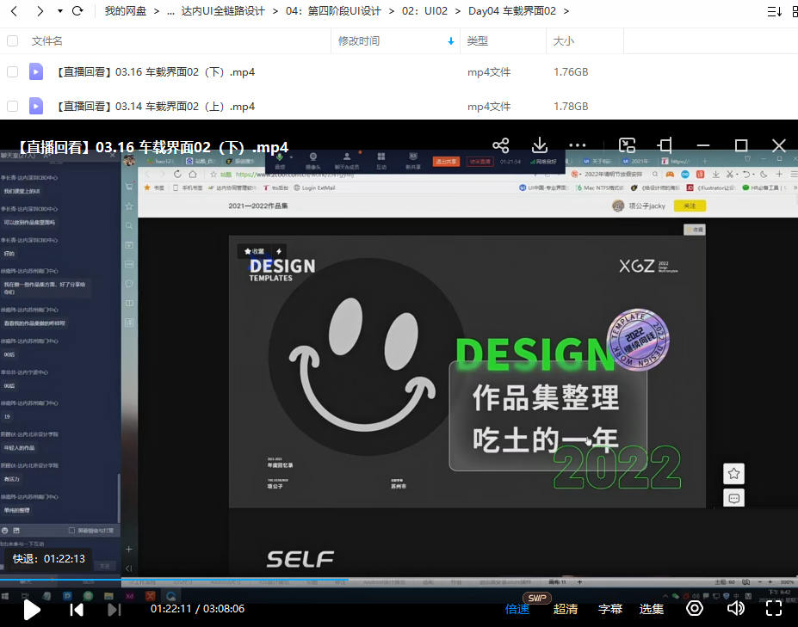Navigate to 我的网盘 in the breadcrumb
This screenshot has height=627, width=798.
[x=125, y=11]
